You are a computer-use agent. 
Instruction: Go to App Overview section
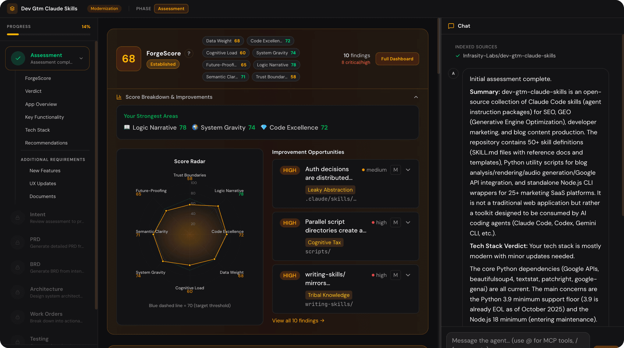pyautogui.click(x=41, y=104)
